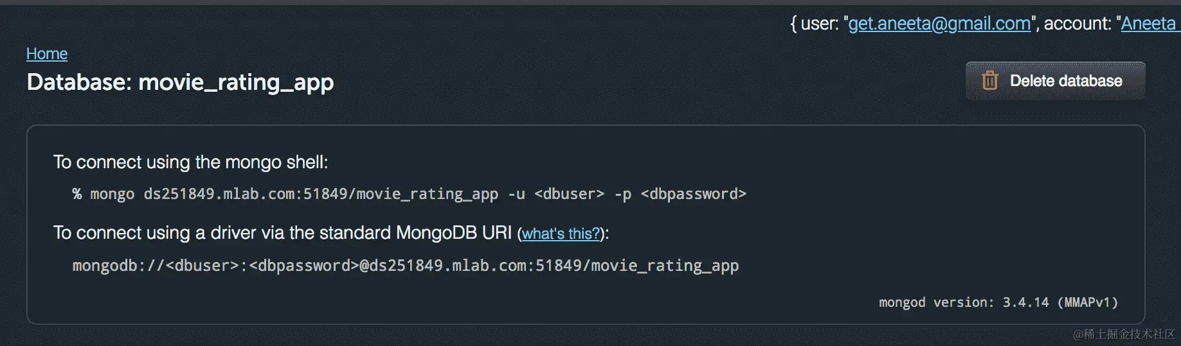This screenshot has width=1181, height=346.
Task: Click the "user:" label in the header
Action: pos(820,24)
